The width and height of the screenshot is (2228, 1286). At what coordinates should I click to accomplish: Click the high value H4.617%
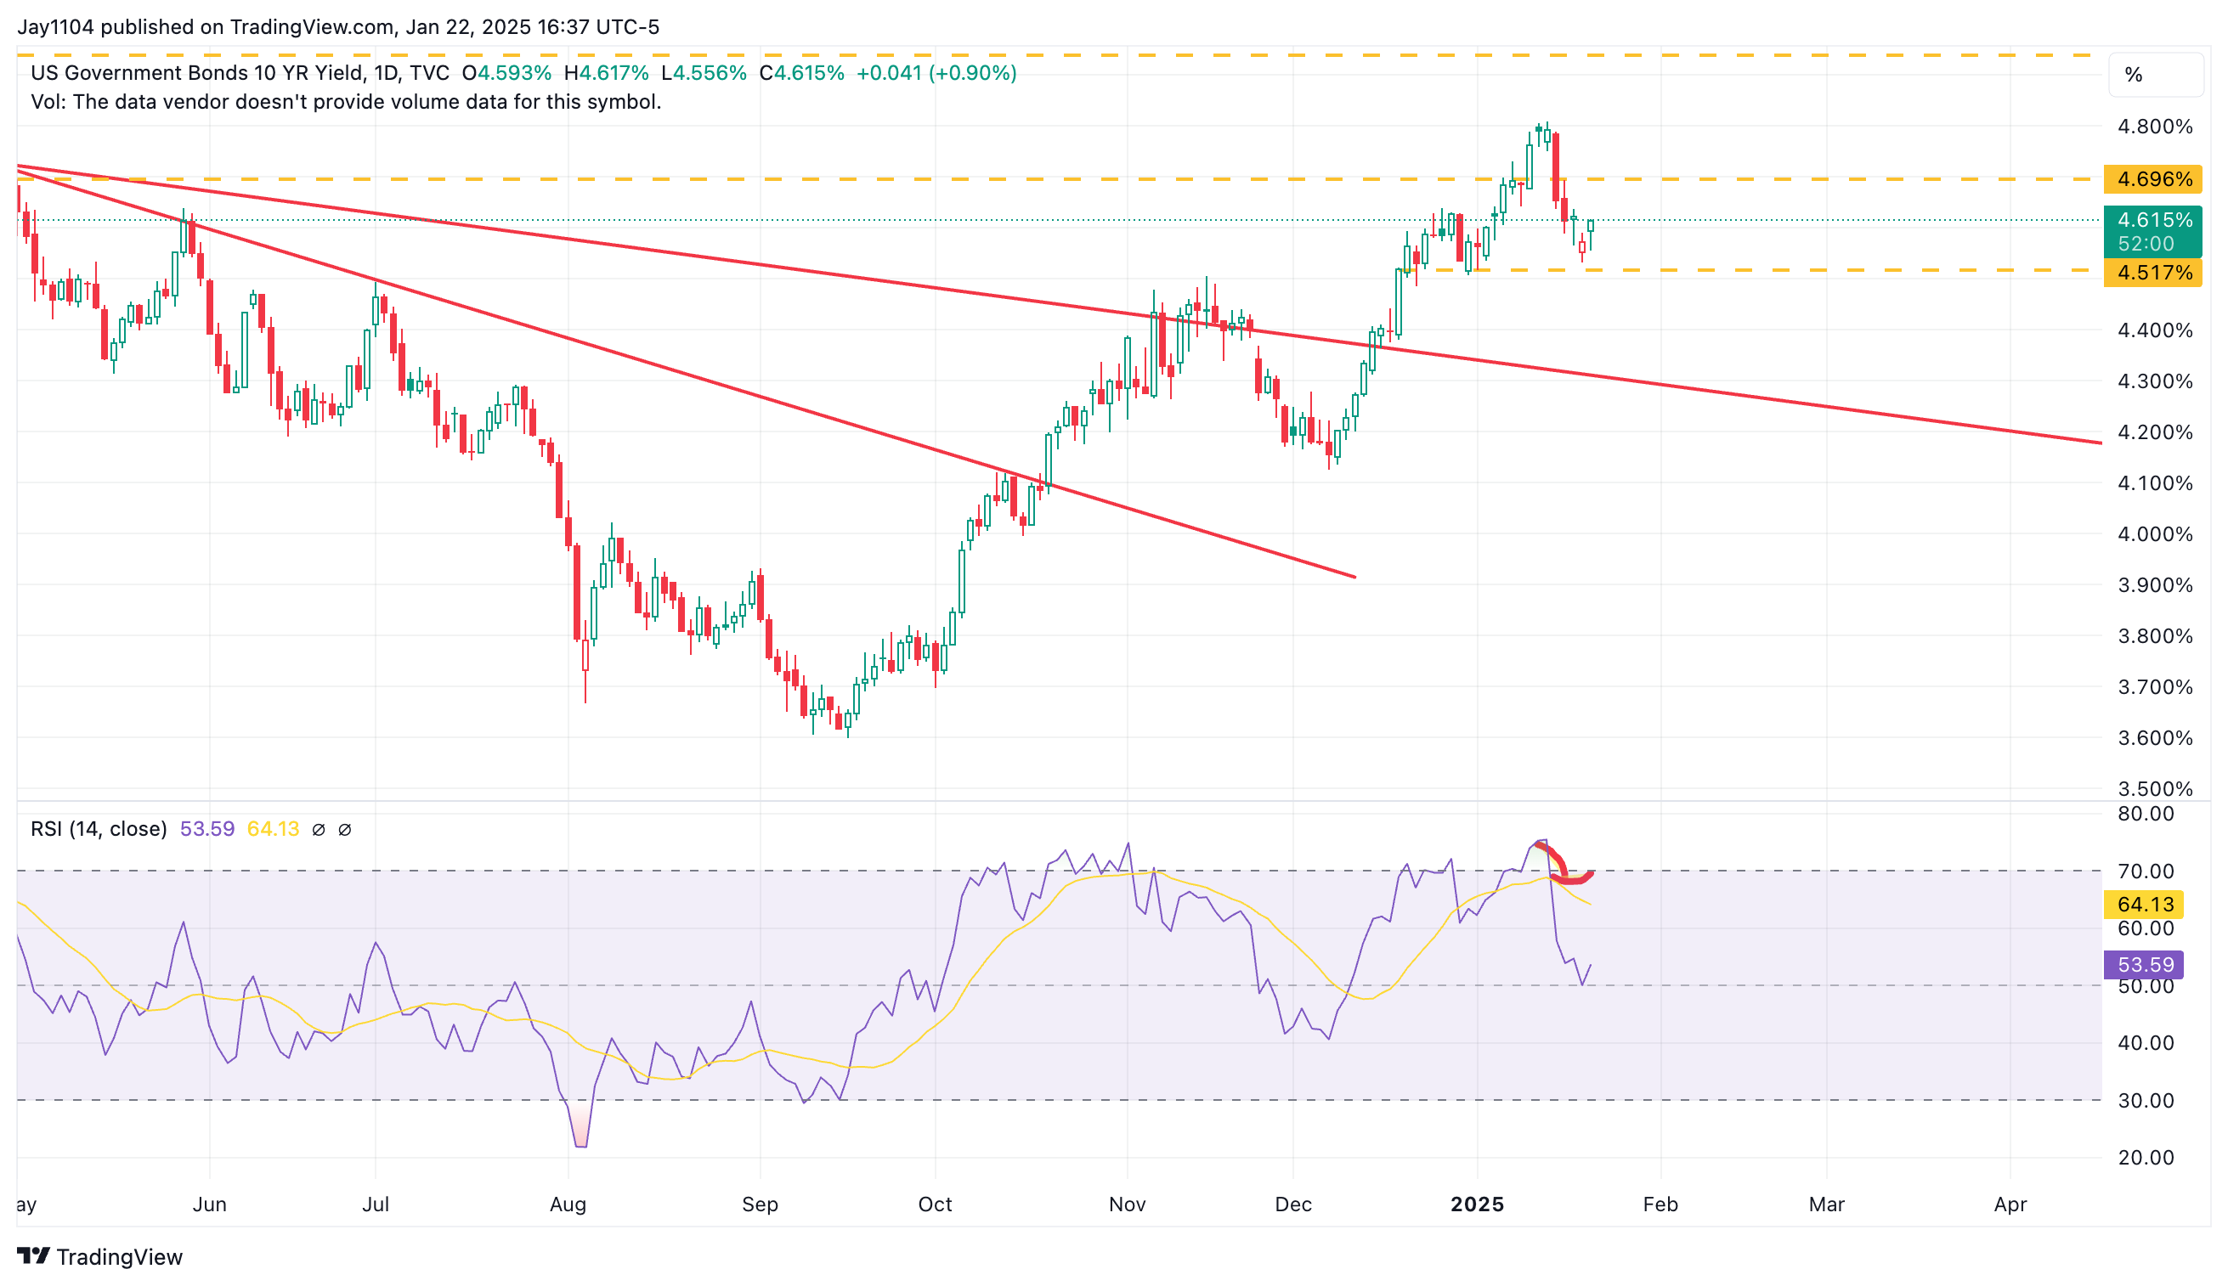[x=606, y=72]
